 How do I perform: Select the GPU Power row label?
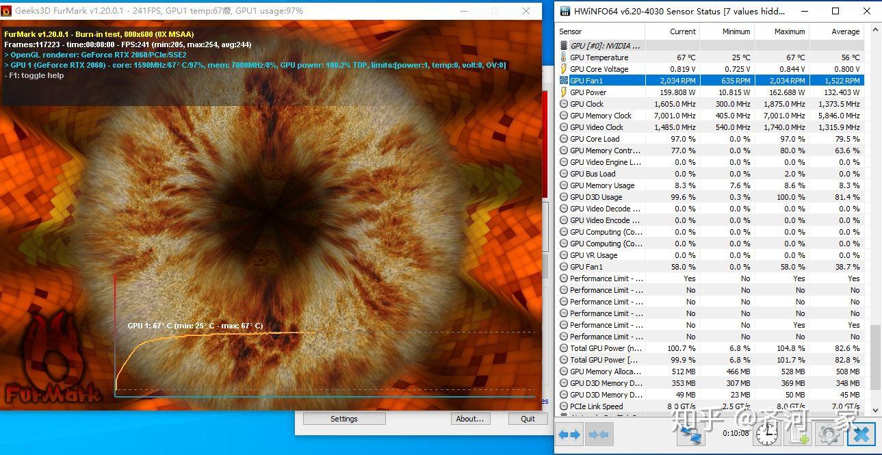(x=588, y=92)
